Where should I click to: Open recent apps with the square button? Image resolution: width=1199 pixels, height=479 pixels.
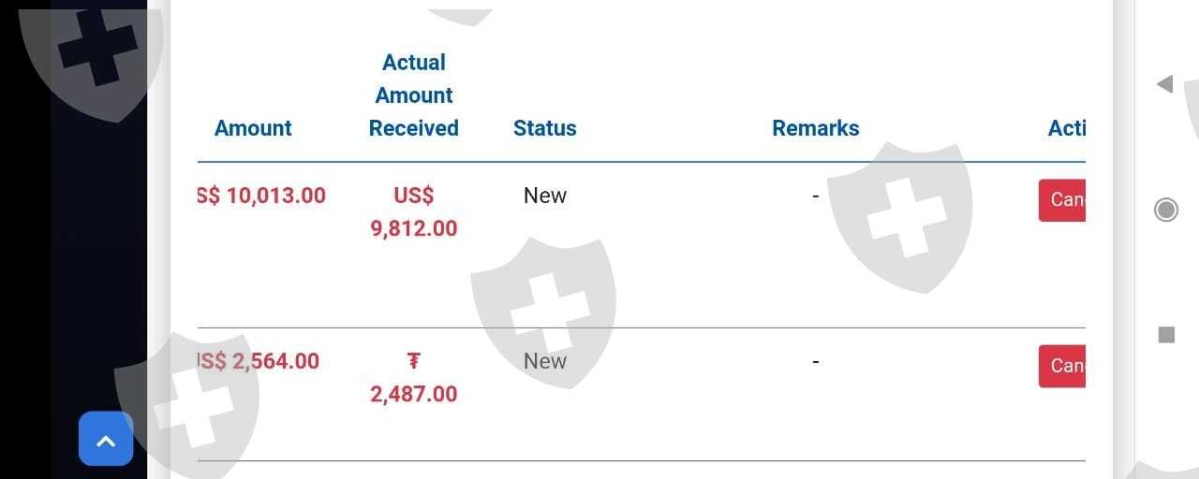pos(1166,334)
